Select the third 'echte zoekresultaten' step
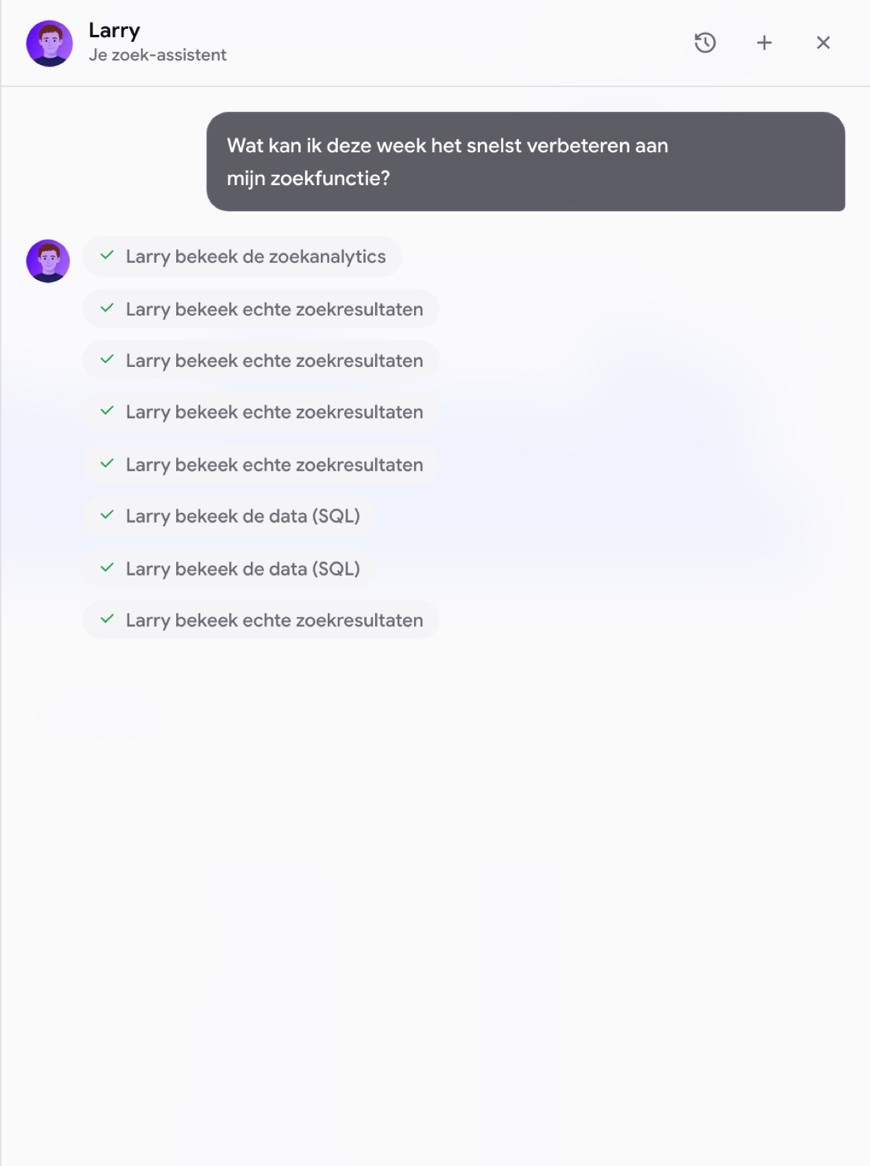The height and width of the screenshot is (1166, 870). point(261,412)
